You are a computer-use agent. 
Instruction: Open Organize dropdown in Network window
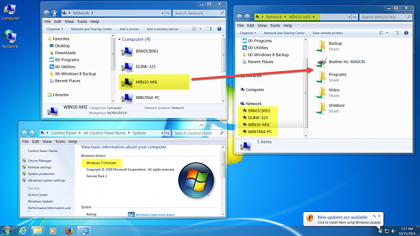tap(55, 29)
